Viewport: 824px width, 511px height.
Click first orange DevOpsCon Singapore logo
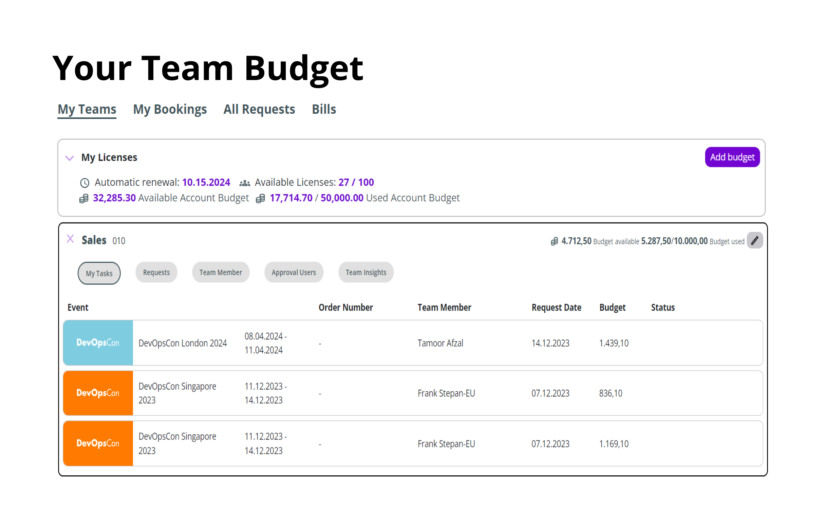(x=98, y=393)
